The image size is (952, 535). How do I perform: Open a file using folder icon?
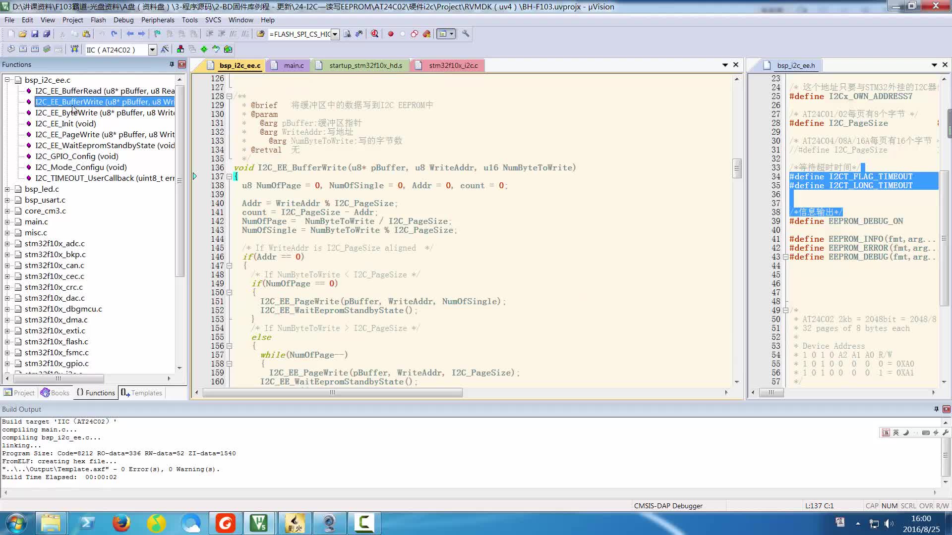(x=23, y=34)
